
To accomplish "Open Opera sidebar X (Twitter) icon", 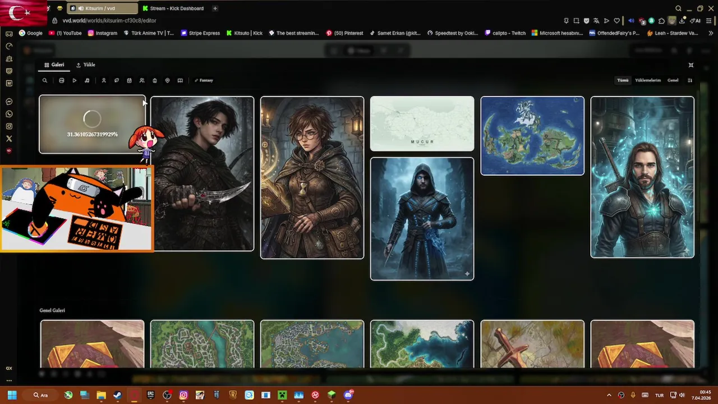I will coord(9,139).
